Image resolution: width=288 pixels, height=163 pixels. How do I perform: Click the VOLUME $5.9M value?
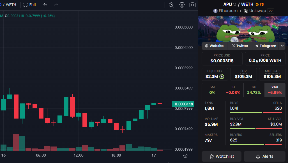(x=211, y=124)
